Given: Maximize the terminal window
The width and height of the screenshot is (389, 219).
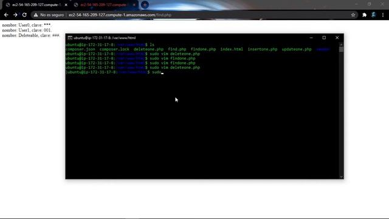Looking at the screenshot, I should click(x=324, y=38).
